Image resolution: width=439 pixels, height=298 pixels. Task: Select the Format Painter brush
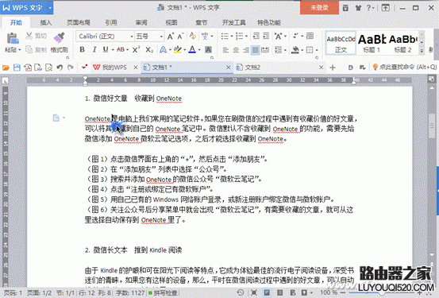[x=59, y=37]
